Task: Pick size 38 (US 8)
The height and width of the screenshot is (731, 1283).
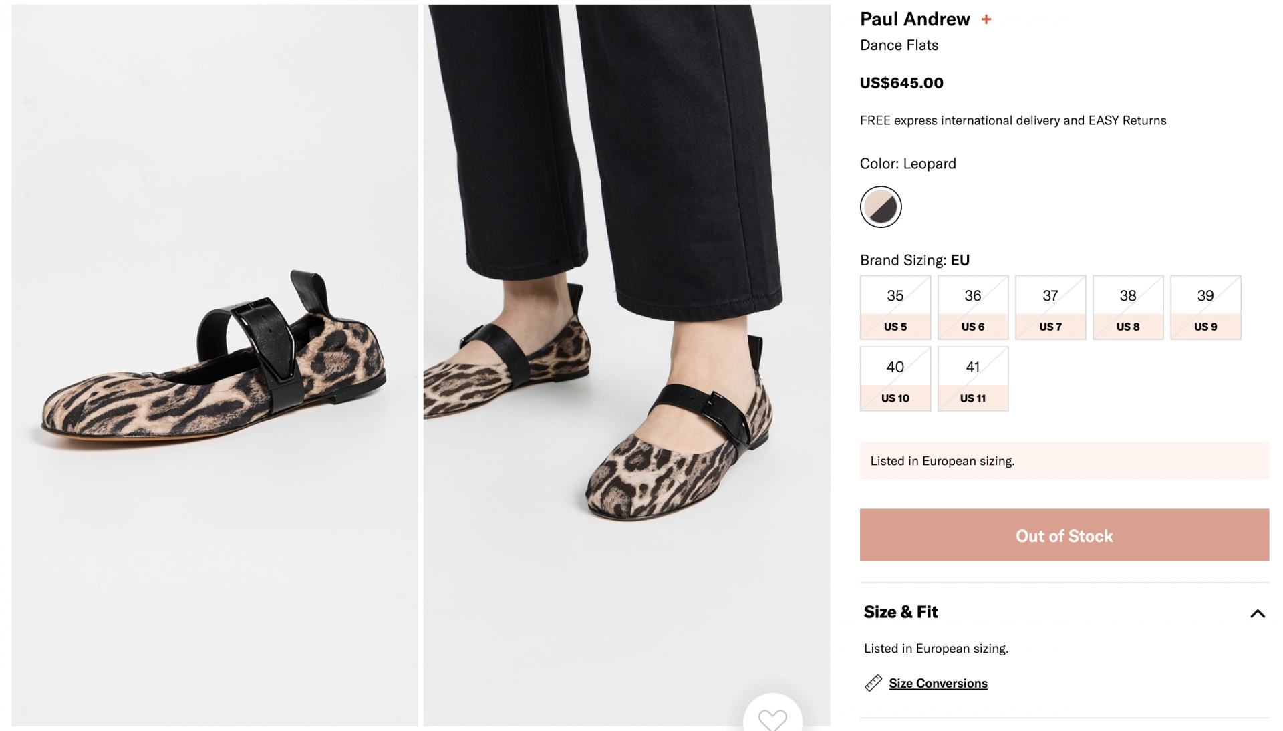Action: tap(1128, 307)
